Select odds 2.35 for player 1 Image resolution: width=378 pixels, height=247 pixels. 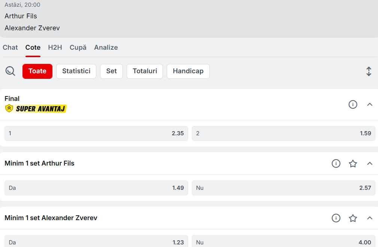(x=96, y=133)
